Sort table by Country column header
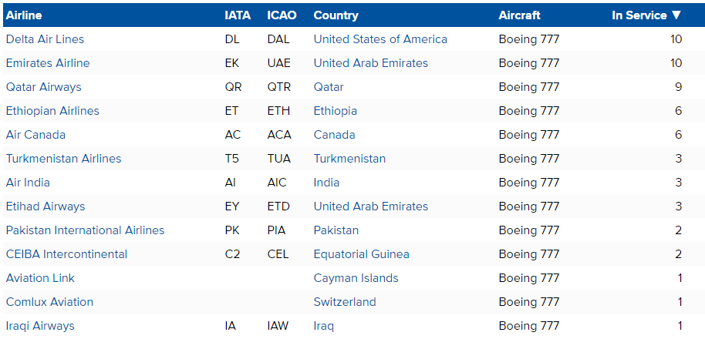Viewport: 705px width, 339px height. [336, 15]
